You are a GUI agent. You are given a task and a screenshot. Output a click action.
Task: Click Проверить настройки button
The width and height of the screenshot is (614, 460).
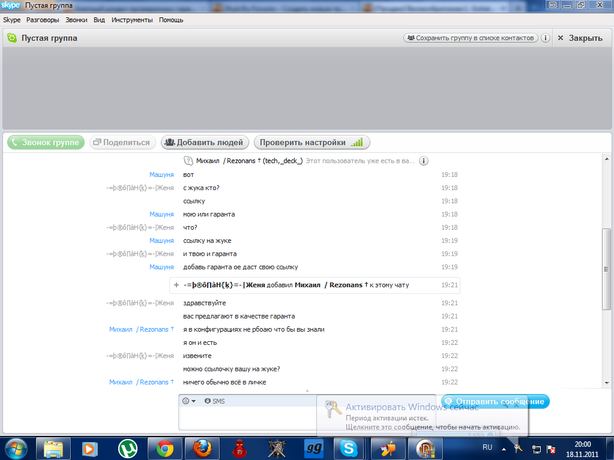coord(312,142)
